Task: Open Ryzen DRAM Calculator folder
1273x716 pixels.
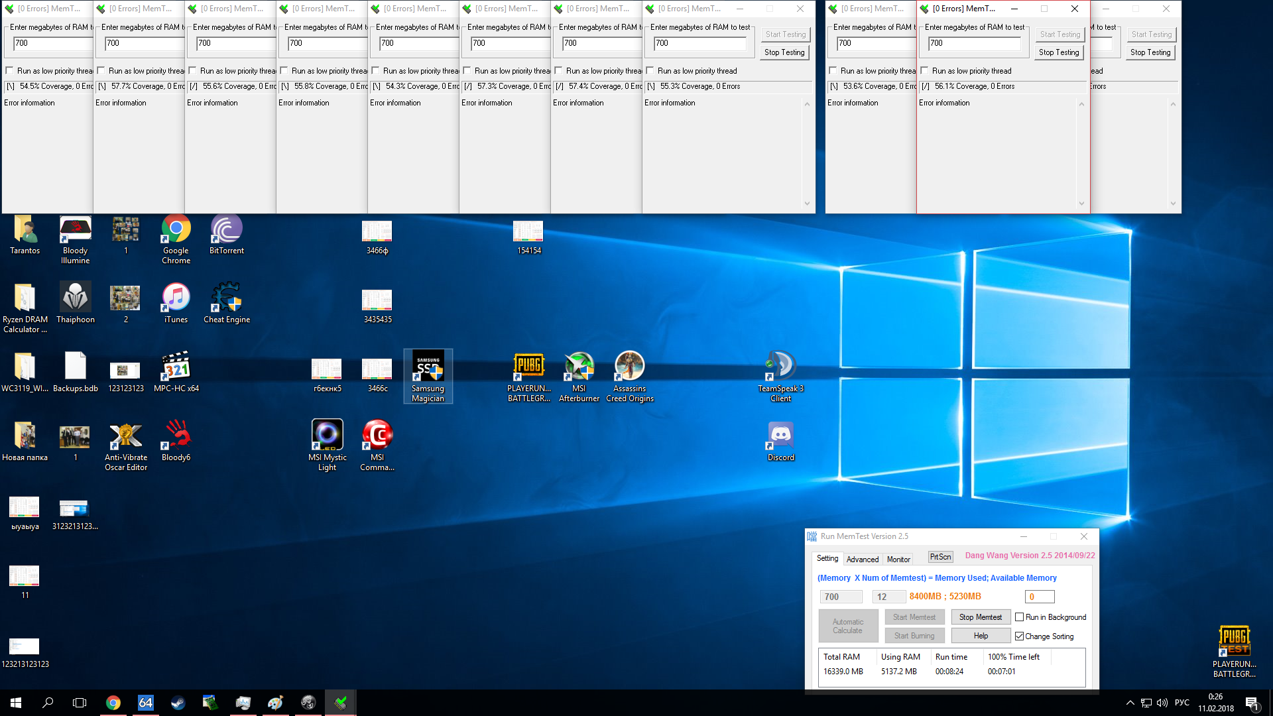Action: pyautogui.click(x=25, y=298)
